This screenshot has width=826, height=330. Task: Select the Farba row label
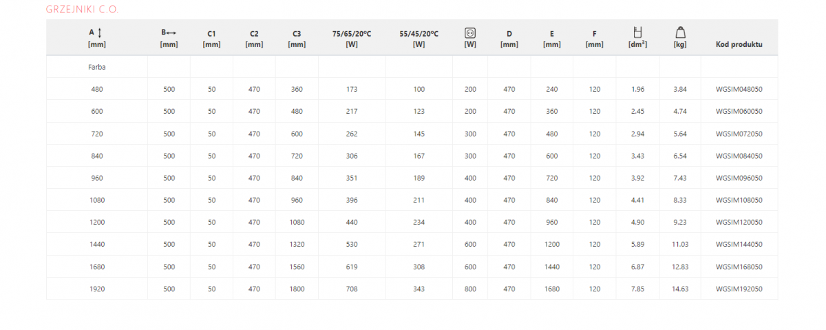click(96, 68)
